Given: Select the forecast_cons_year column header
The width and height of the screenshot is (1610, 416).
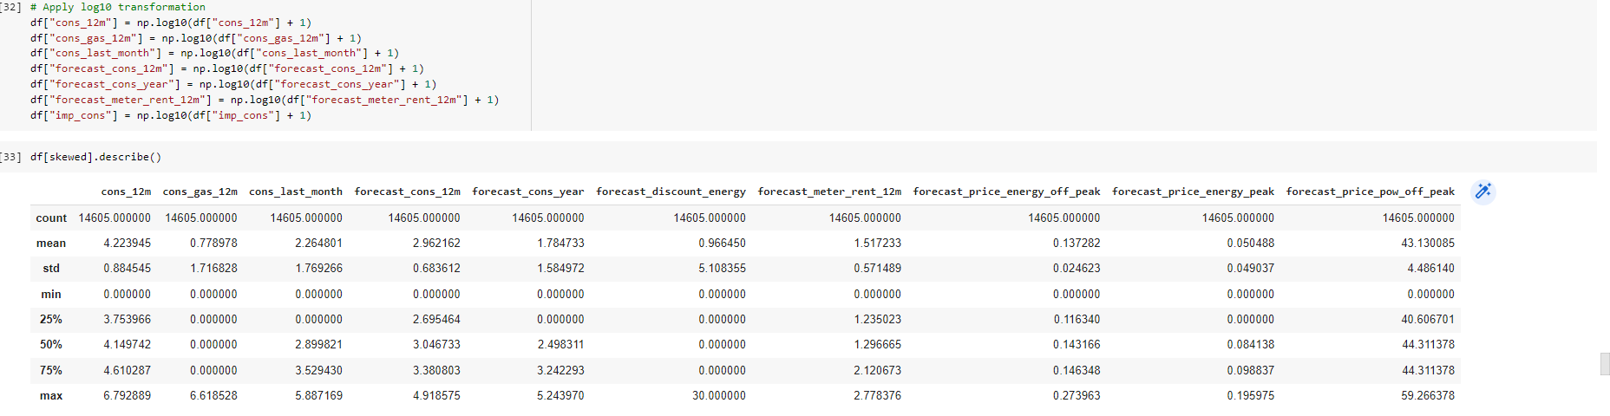Looking at the screenshot, I should click(x=527, y=192).
